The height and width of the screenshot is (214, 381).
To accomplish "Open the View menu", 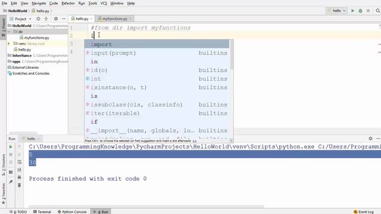I will coord(24,3).
